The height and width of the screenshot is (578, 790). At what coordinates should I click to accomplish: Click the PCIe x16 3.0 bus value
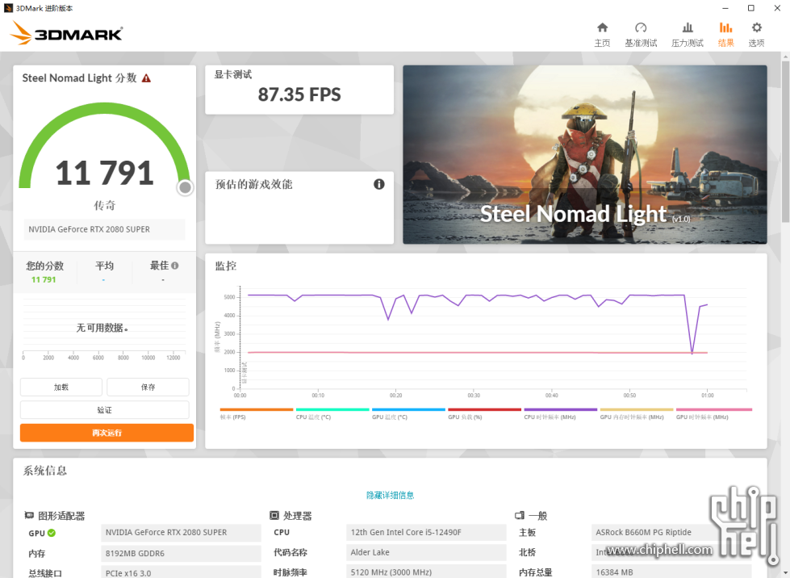[182, 572]
